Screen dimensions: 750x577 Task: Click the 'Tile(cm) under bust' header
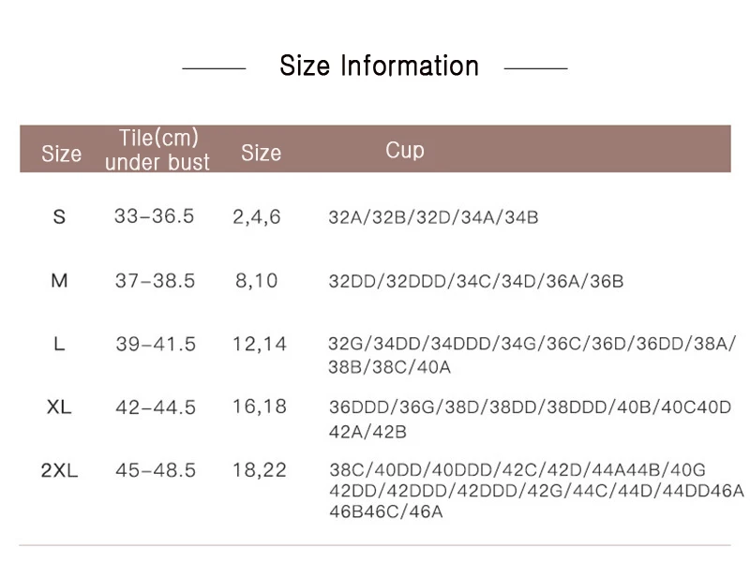(x=157, y=150)
